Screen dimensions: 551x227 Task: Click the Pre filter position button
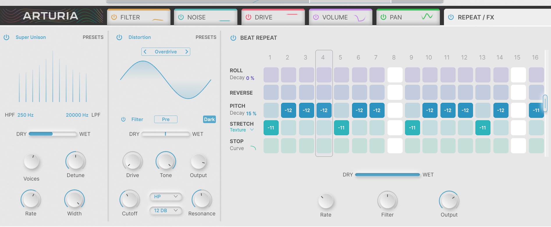[x=166, y=119]
